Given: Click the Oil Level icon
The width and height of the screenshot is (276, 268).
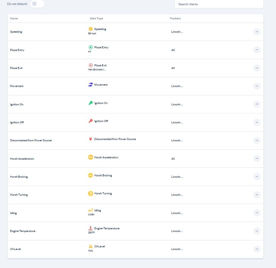Looking at the screenshot, I should (x=90, y=246).
